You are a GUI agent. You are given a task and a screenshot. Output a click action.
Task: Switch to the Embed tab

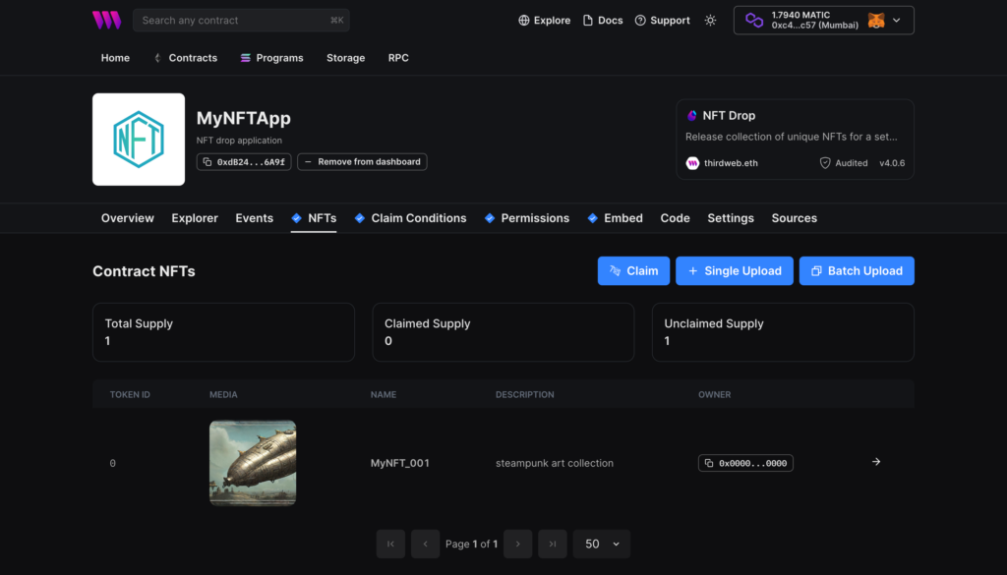click(x=615, y=218)
